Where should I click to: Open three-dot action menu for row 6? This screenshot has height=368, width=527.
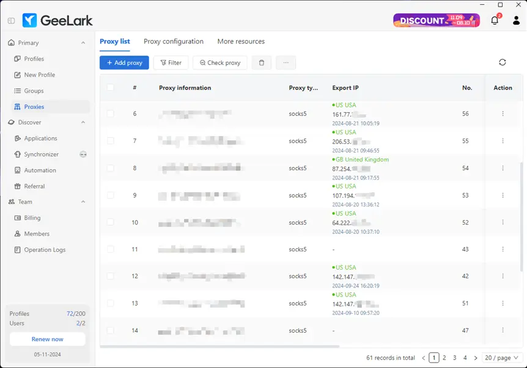pyautogui.click(x=503, y=114)
